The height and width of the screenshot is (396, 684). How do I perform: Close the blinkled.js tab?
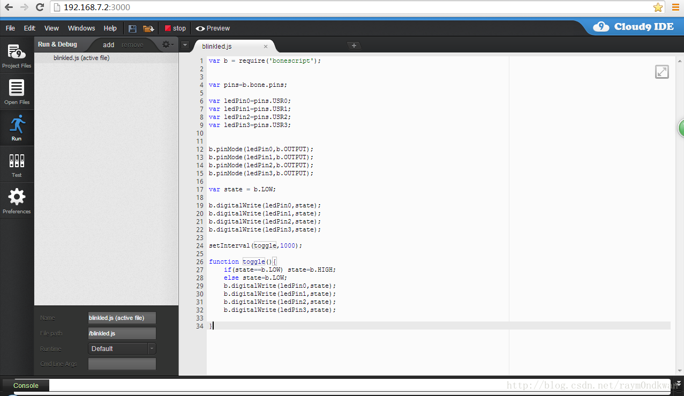[266, 47]
